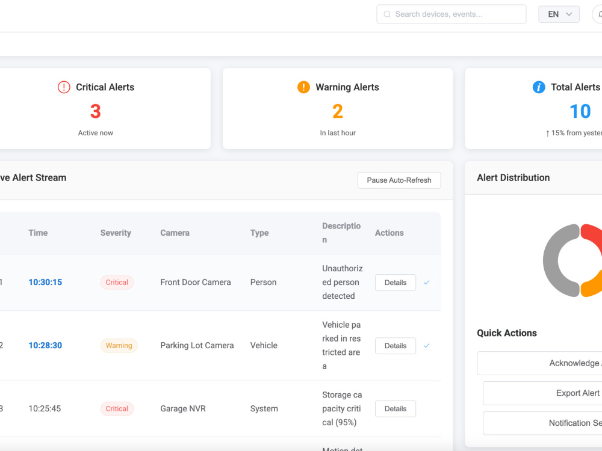602x451 pixels.
Task: Click the blue Total Alerts info icon
Action: point(539,87)
